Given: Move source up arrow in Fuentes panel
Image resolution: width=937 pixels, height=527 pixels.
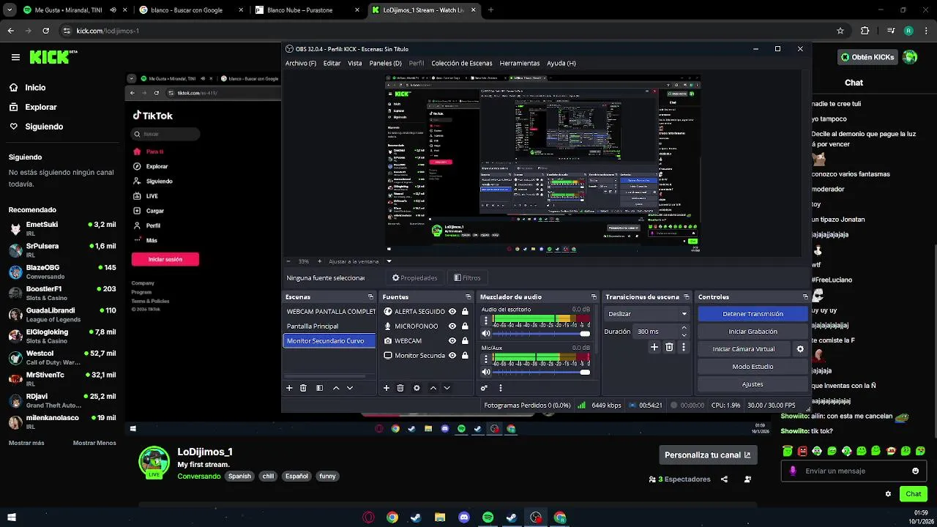Looking at the screenshot, I should pyautogui.click(x=433, y=388).
